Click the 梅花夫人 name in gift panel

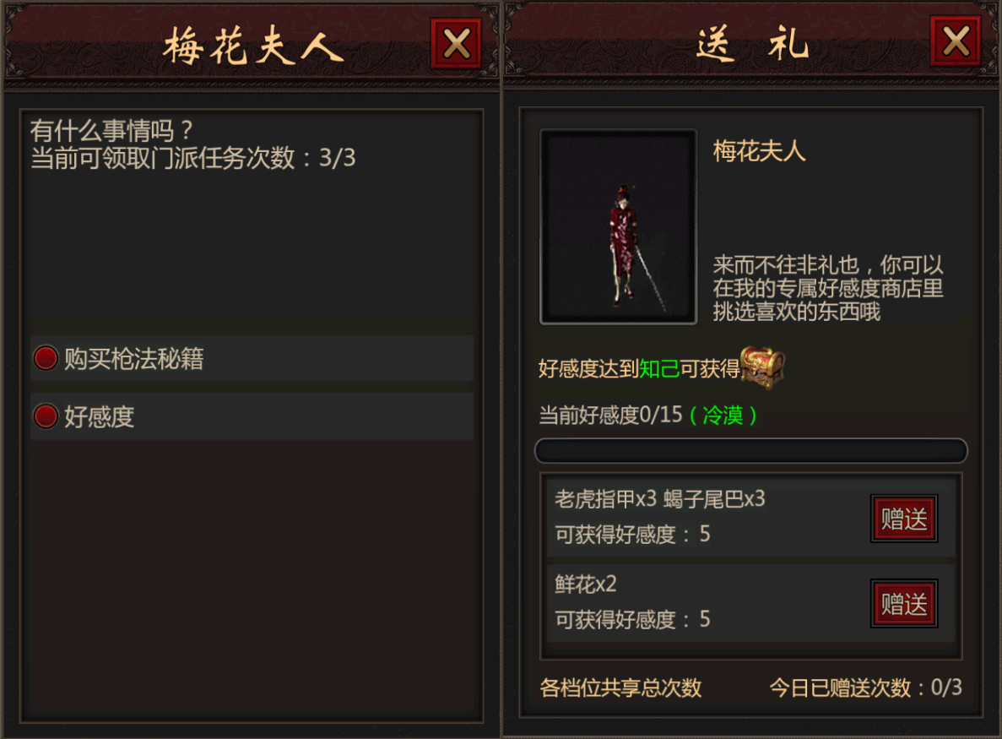pyautogui.click(x=759, y=151)
